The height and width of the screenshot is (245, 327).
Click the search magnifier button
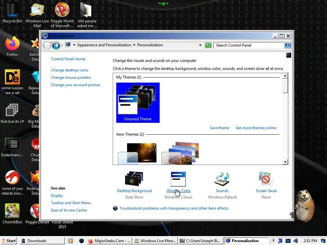point(288,45)
